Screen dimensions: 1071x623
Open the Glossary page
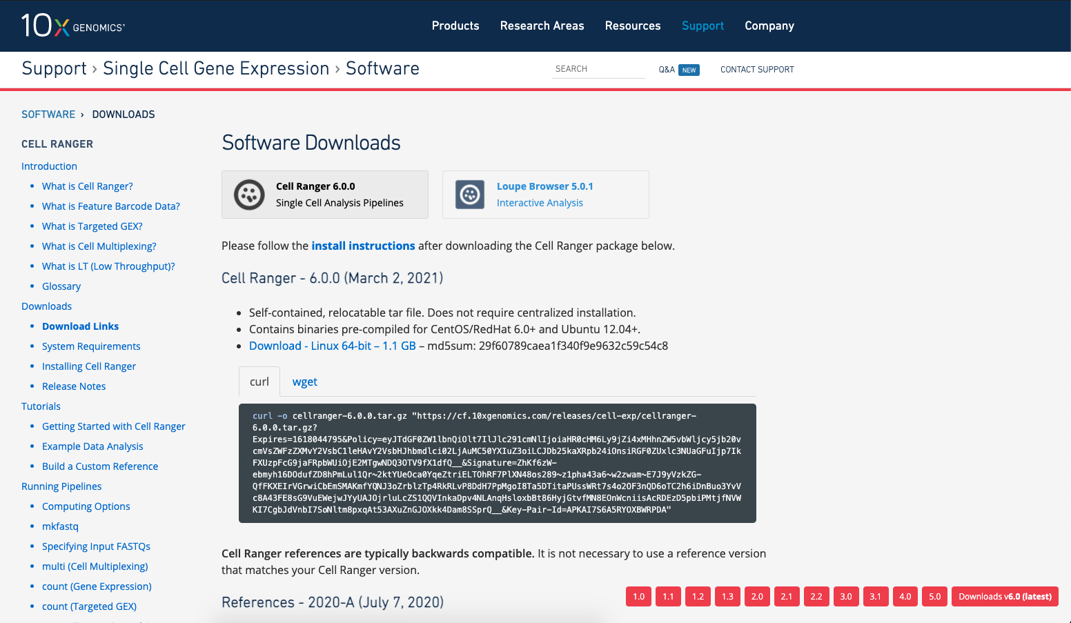61,286
